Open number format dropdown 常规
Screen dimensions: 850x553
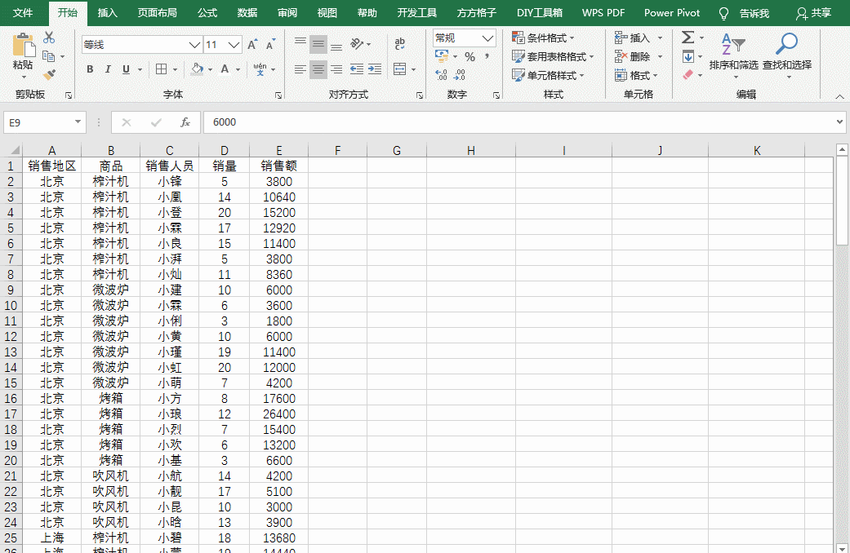pos(487,38)
